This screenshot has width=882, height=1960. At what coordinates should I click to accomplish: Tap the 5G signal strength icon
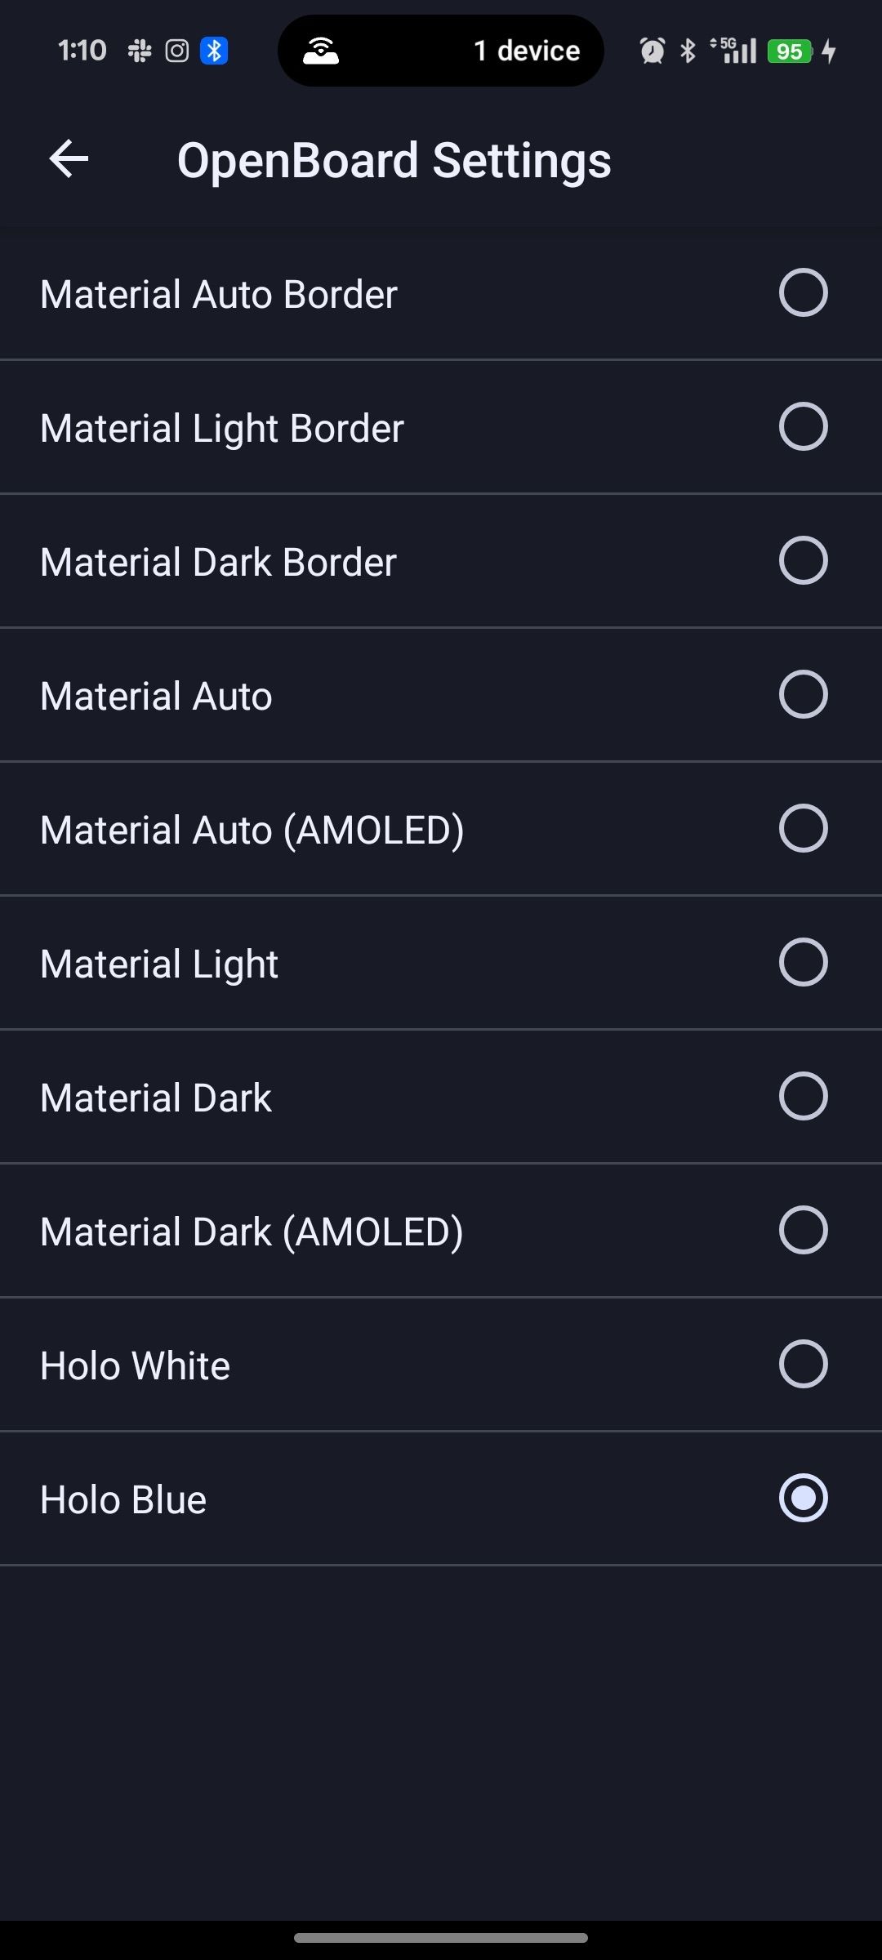735,51
